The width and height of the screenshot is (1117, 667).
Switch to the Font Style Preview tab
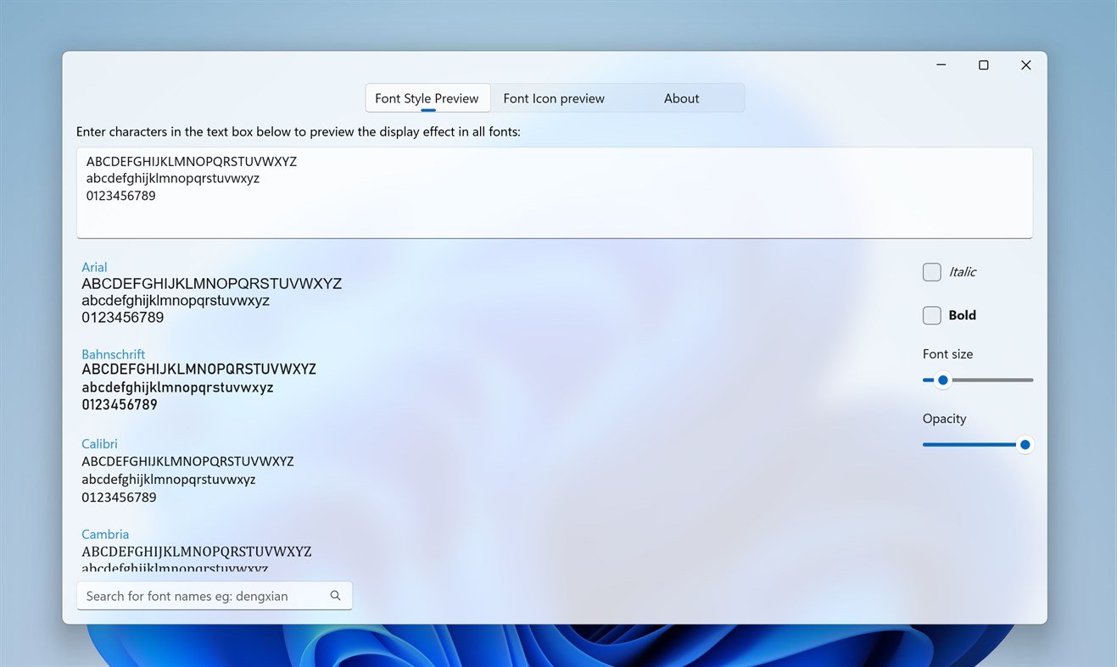pos(427,98)
